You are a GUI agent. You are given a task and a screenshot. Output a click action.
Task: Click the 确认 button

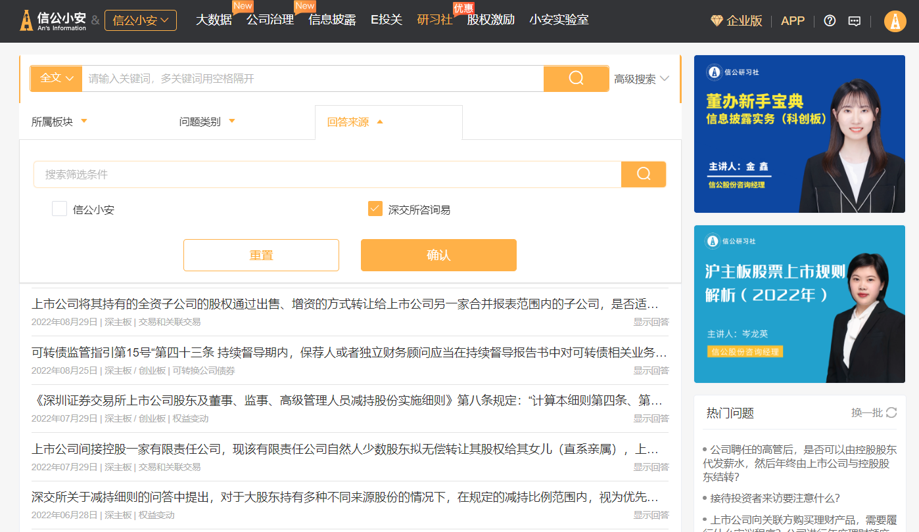(438, 255)
